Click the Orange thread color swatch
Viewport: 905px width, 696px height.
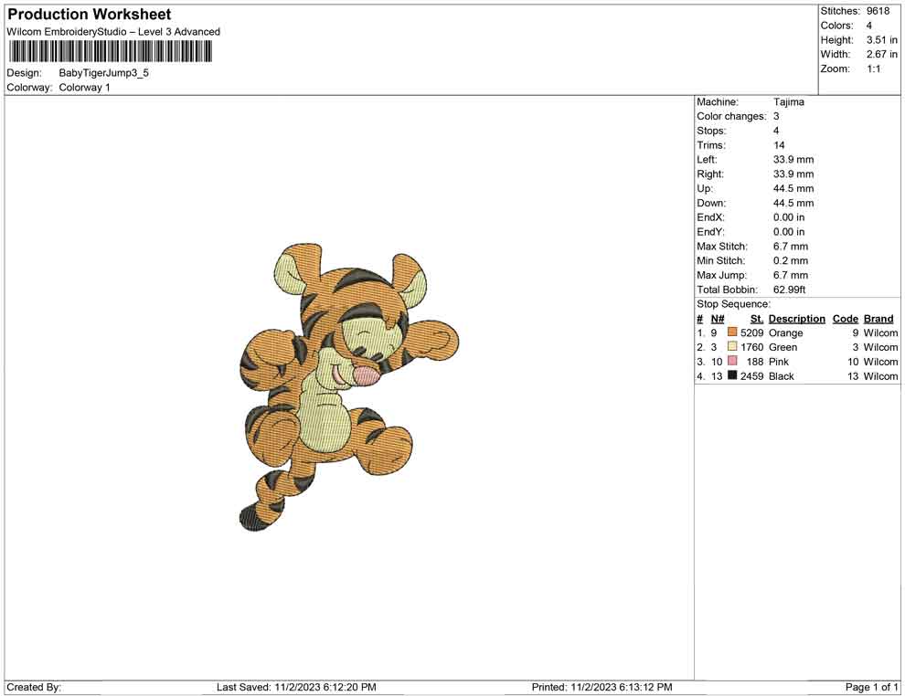(732, 332)
